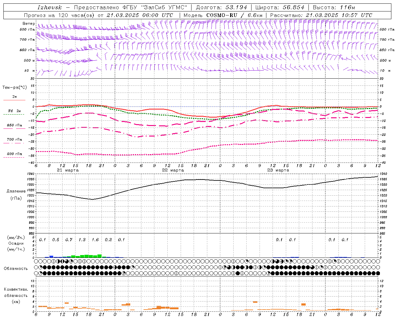Image resolution: width=396 pixels, height=317 pixels.
Task: Click the 10 м wind level label on left
Action: [x=29, y=71]
